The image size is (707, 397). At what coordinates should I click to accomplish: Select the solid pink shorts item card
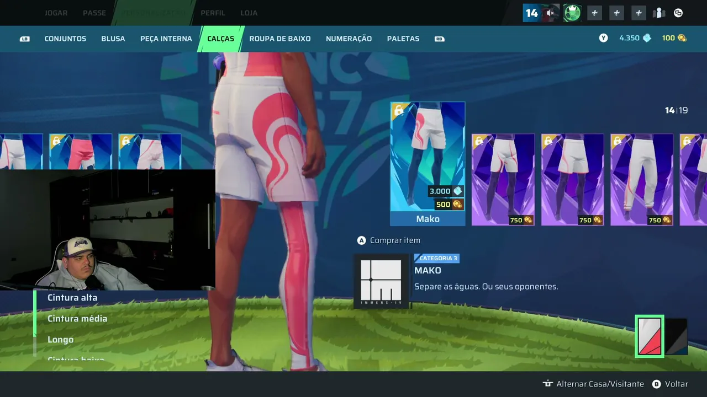click(x=81, y=152)
